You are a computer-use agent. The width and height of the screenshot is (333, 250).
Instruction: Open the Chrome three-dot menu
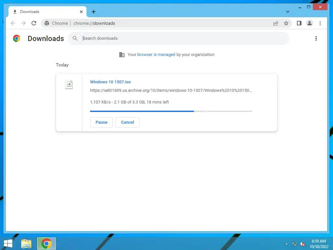[320, 23]
